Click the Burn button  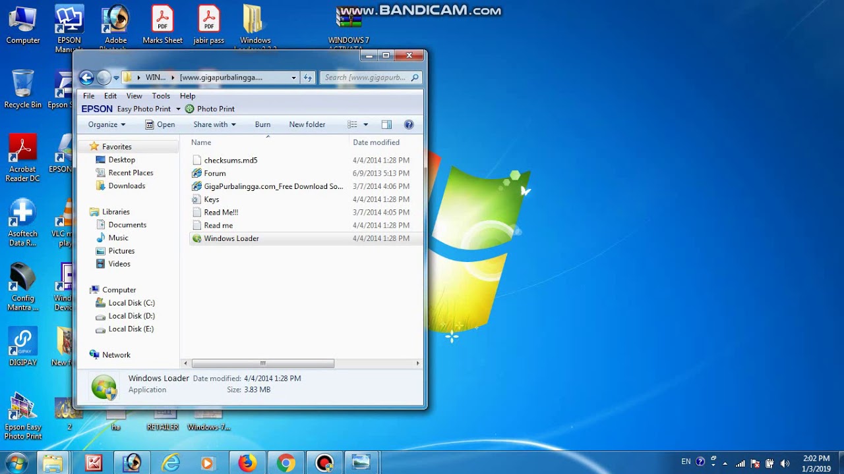click(x=262, y=124)
